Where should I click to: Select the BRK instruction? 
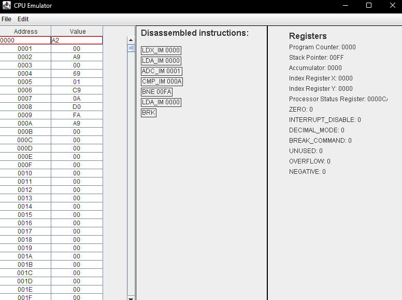(149, 113)
